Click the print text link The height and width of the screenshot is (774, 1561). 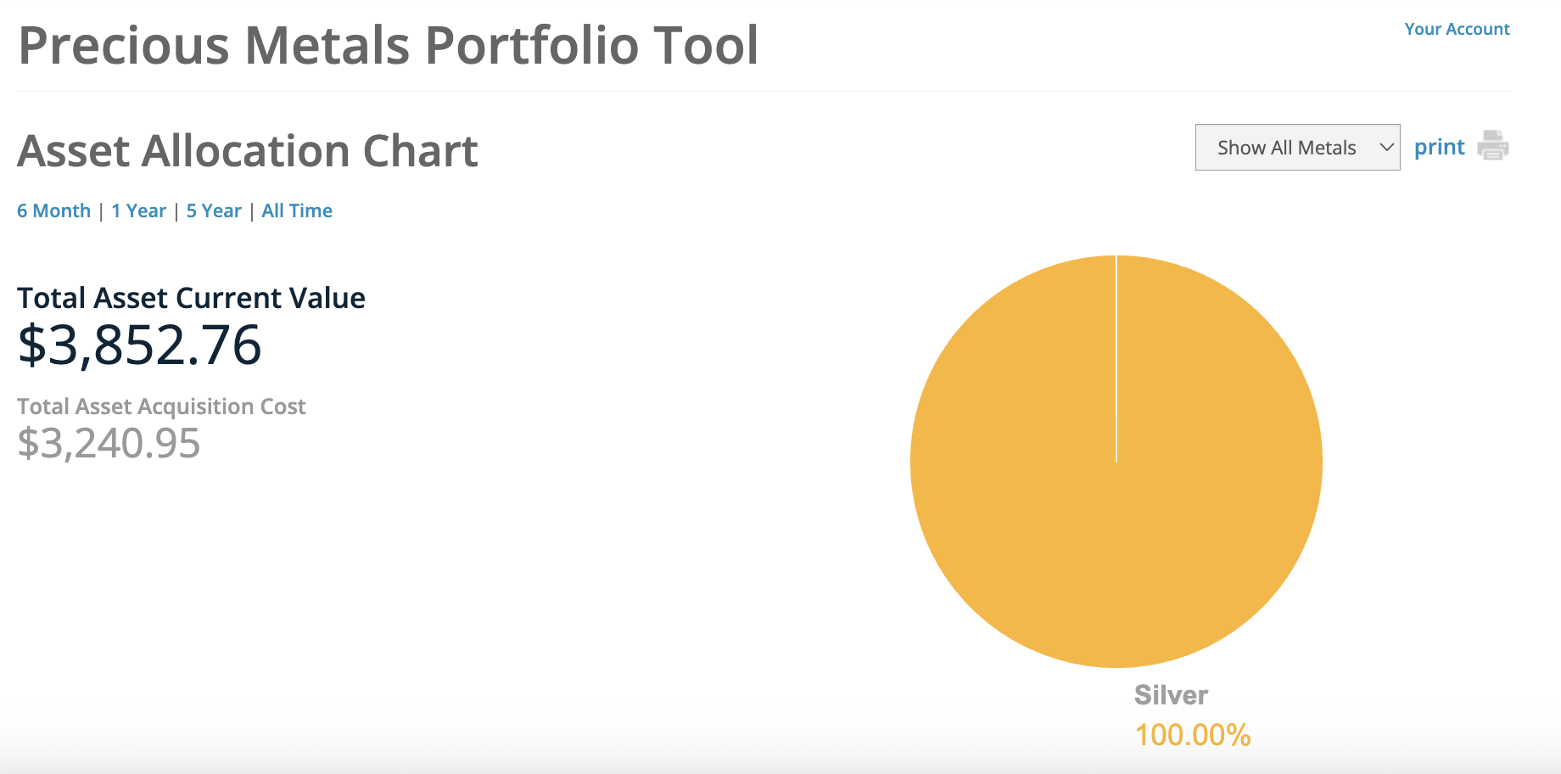1439,147
